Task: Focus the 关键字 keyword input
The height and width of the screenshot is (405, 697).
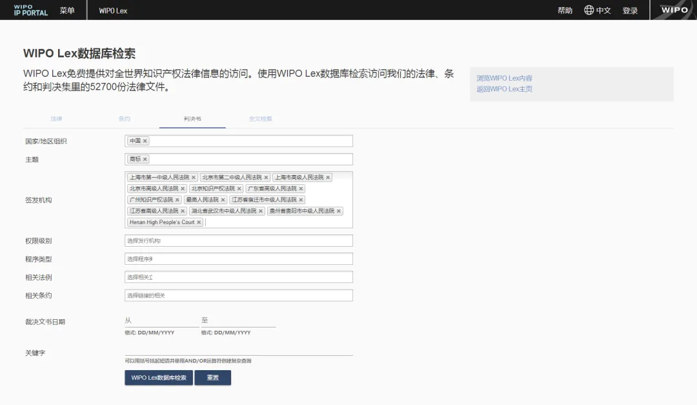Action: coord(239,351)
